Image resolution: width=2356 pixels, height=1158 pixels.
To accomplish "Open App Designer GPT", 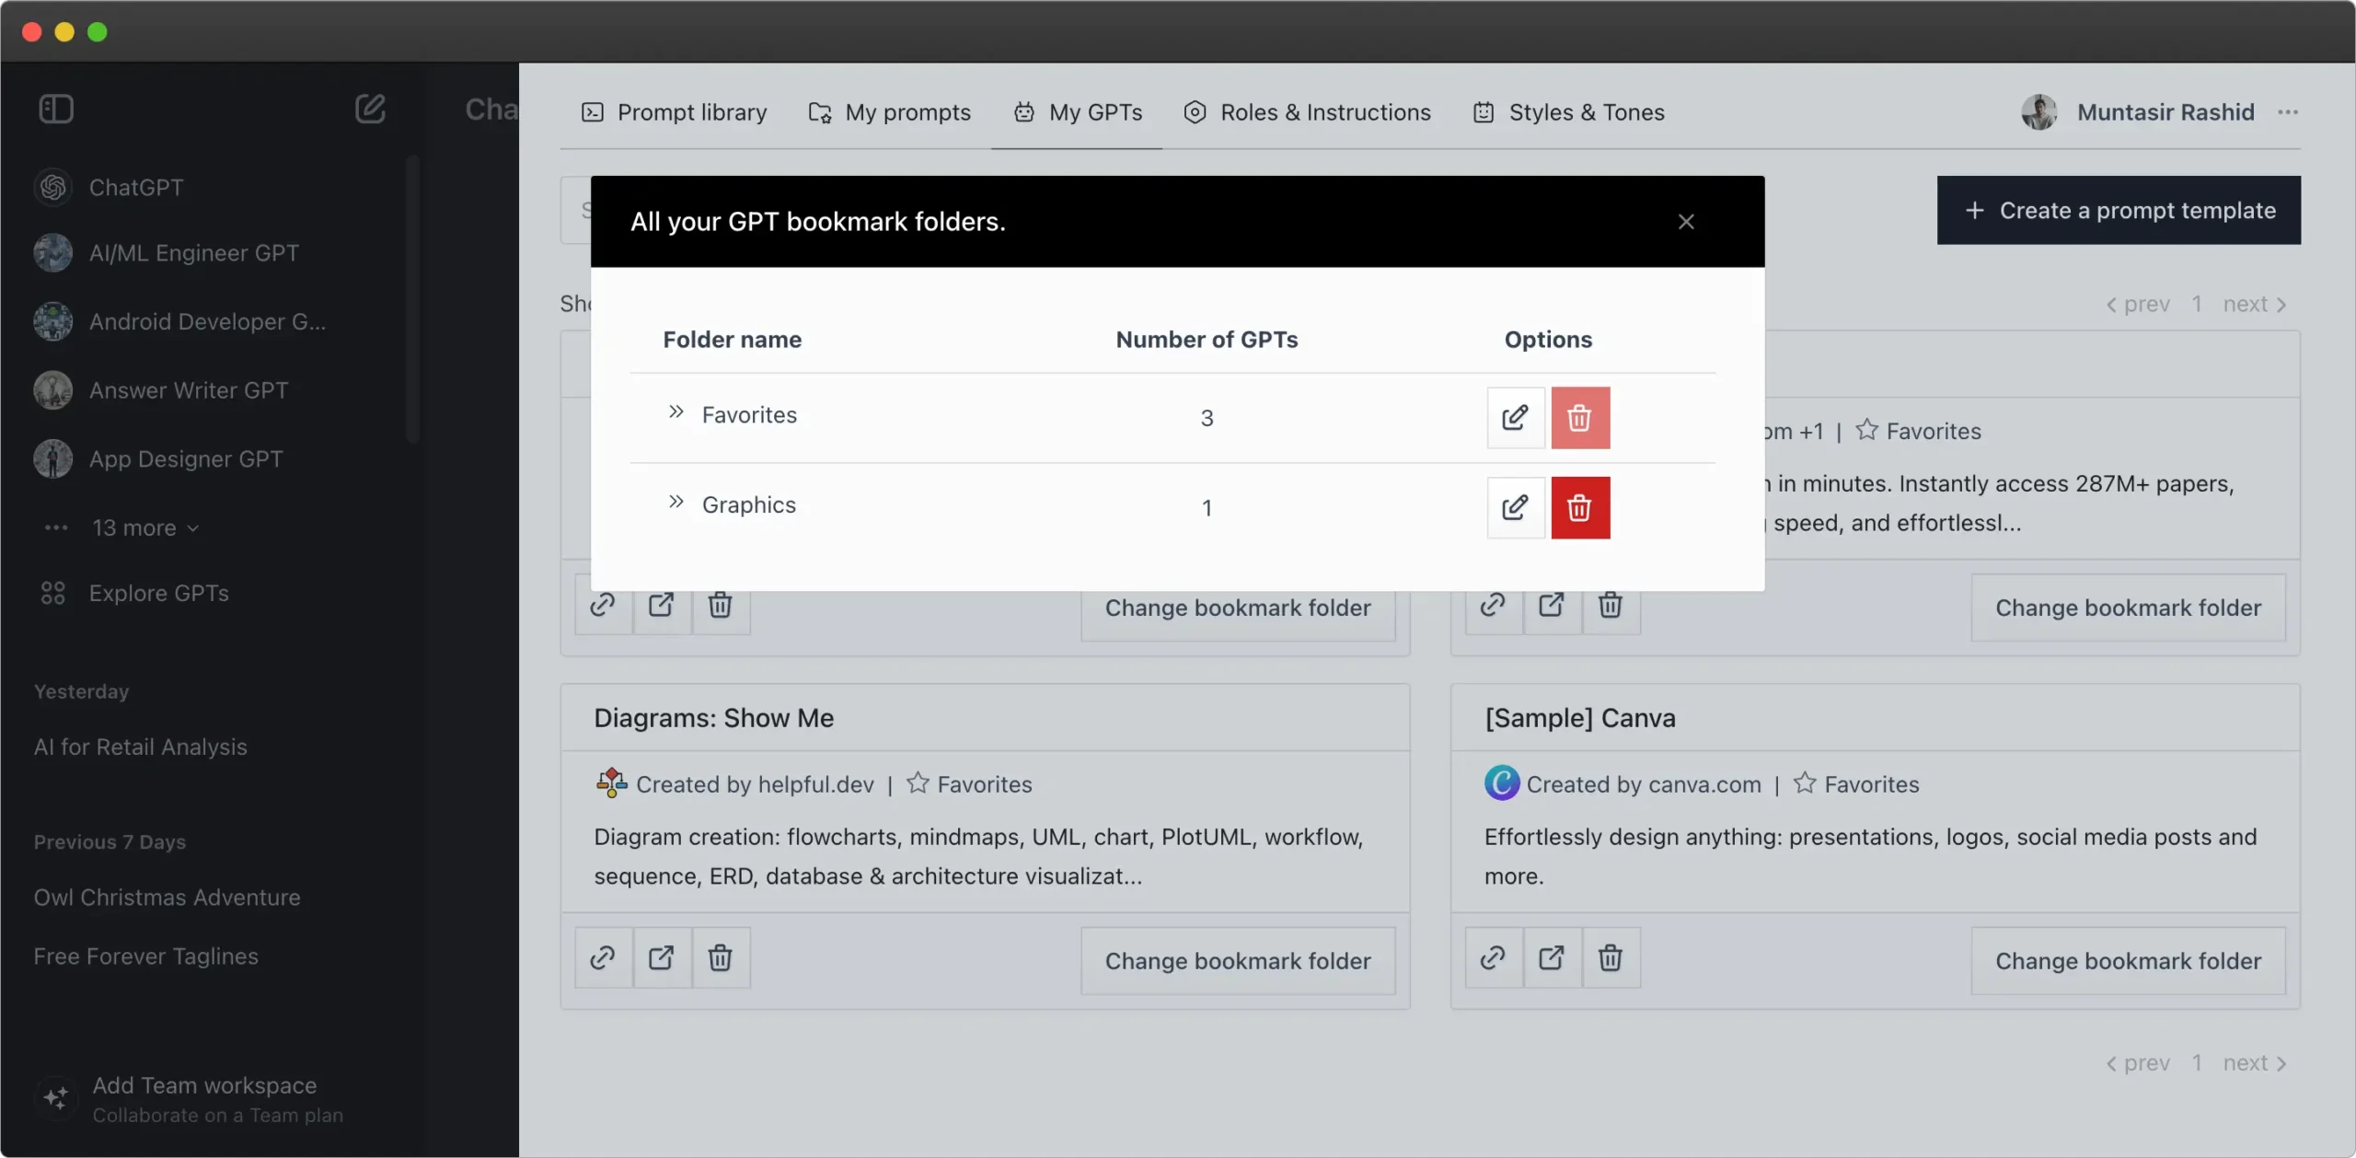I will pos(158,458).
